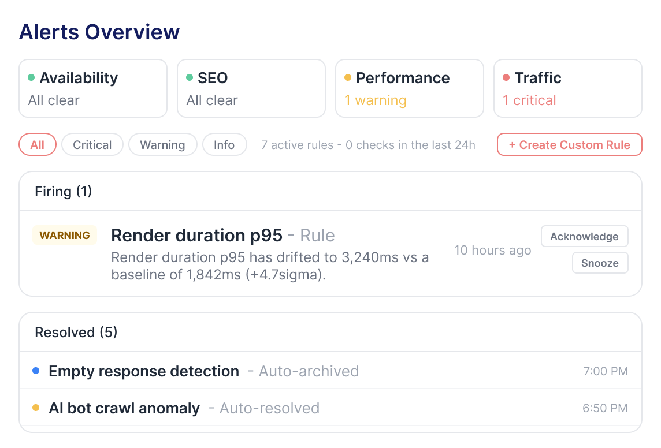This screenshot has height=448, width=661.
Task: Click the 'Auto-archived' status label
Action: point(309,371)
